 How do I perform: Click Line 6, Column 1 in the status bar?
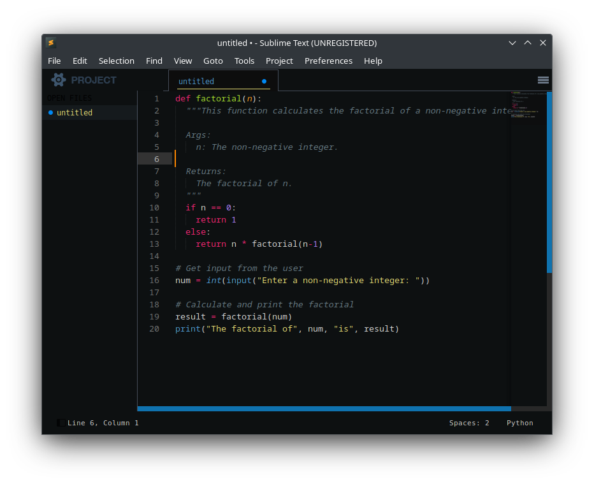pyautogui.click(x=103, y=422)
